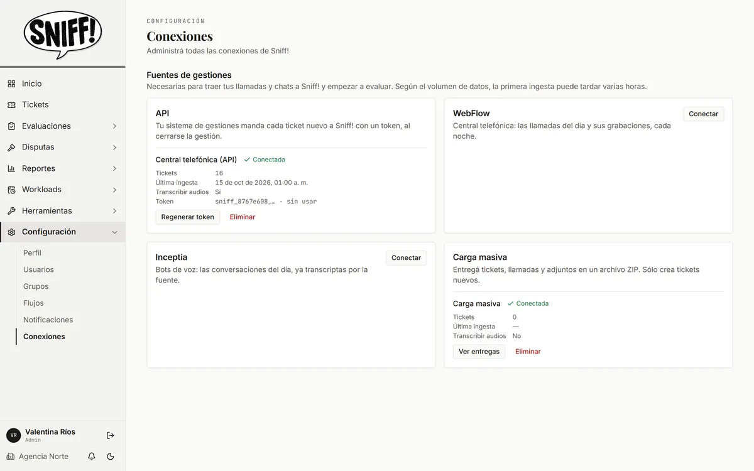Click the Valentina Ríos user name
The image size is (754, 471).
point(50,432)
